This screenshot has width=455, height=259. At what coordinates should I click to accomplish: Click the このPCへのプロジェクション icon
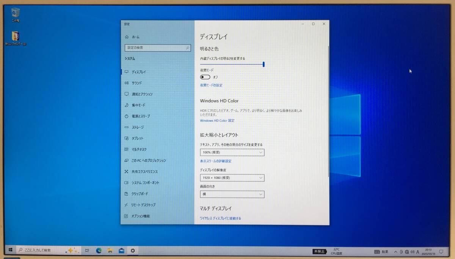126,160
